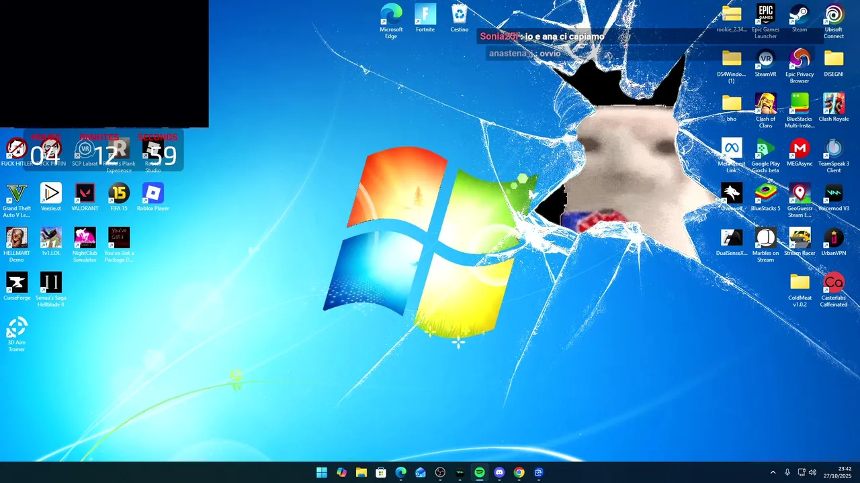This screenshot has height=483, width=860.
Task: Open the 1v1.LOL shortcut
Action: pyautogui.click(x=51, y=242)
